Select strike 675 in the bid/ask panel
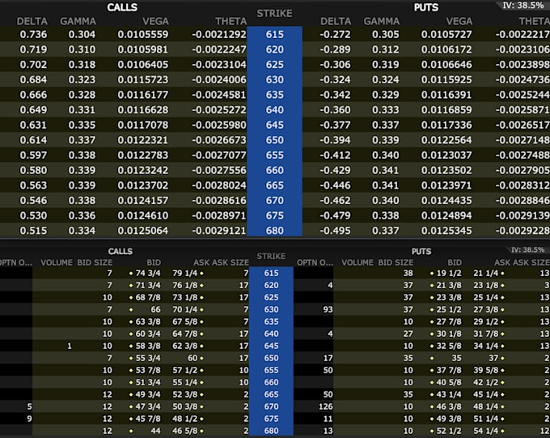Screen dimensions: 550x438 (x=271, y=419)
